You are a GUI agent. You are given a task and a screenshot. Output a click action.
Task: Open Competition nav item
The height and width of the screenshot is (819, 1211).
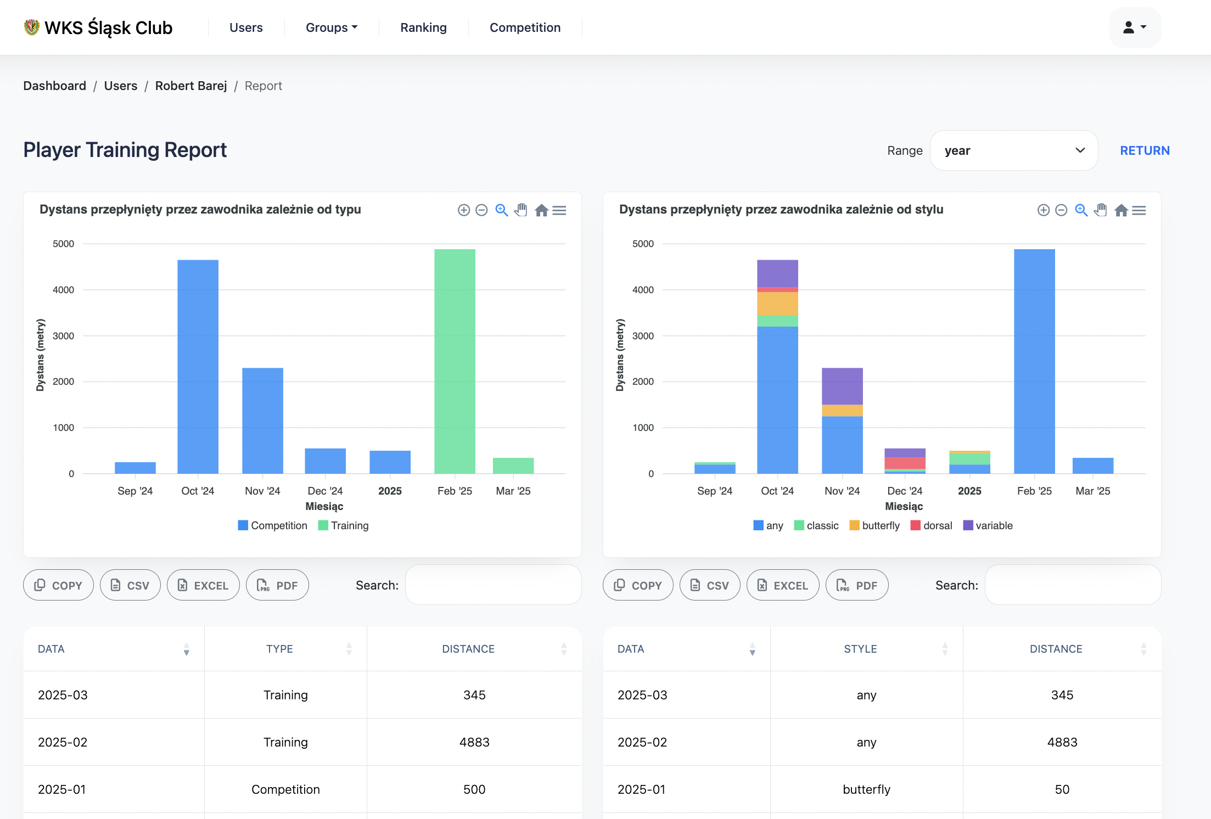click(x=525, y=27)
